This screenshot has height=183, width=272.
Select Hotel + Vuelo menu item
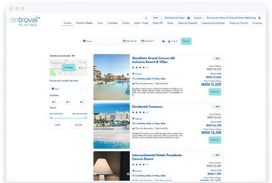coord(141,23)
